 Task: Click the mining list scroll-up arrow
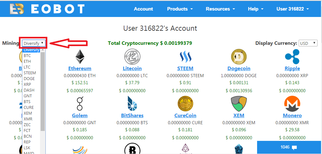43,50
